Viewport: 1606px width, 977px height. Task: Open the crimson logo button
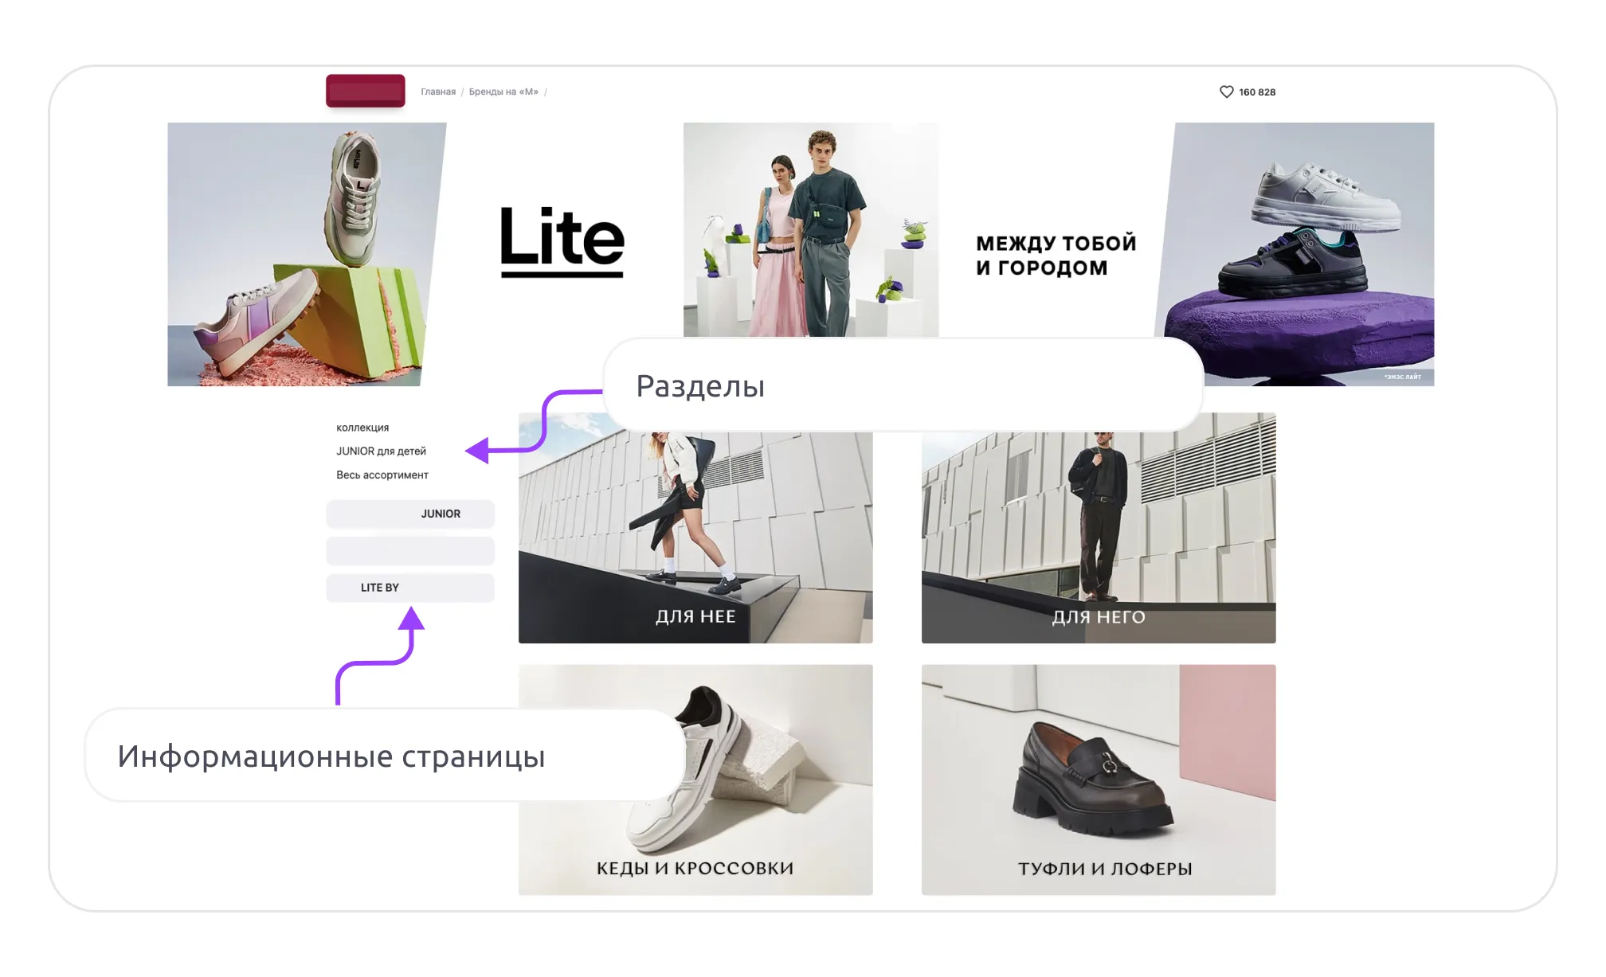point(366,91)
